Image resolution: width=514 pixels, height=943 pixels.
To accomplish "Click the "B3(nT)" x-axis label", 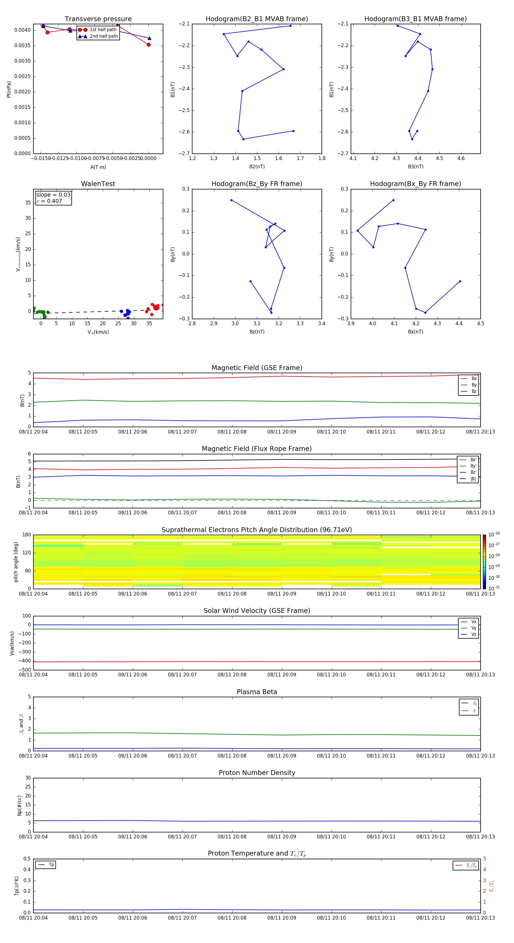I will [415, 167].
